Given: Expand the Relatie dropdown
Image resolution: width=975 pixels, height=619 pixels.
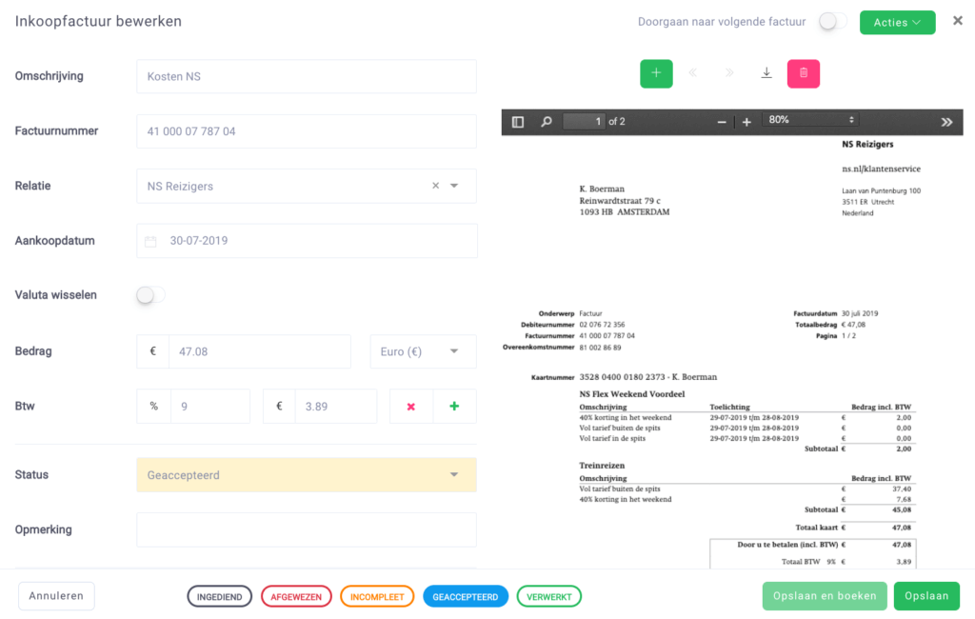Looking at the screenshot, I should [x=454, y=186].
